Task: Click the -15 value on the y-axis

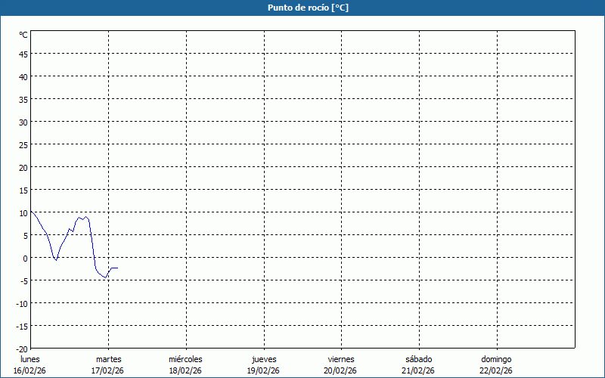Action: click(22, 327)
